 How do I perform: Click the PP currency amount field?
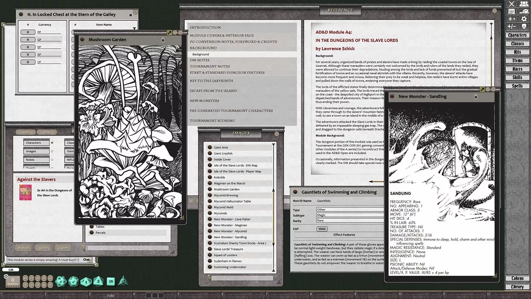(28, 32)
